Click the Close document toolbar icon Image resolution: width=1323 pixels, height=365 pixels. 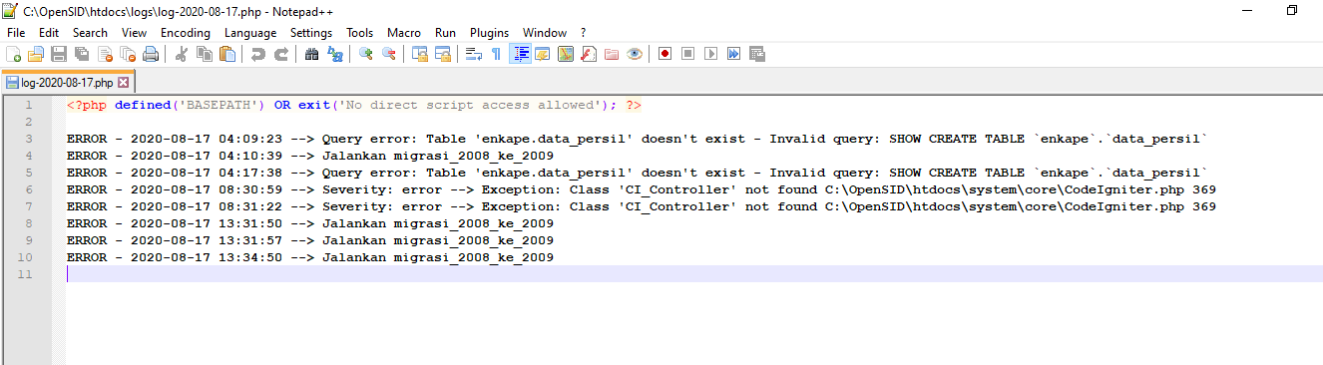(104, 54)
